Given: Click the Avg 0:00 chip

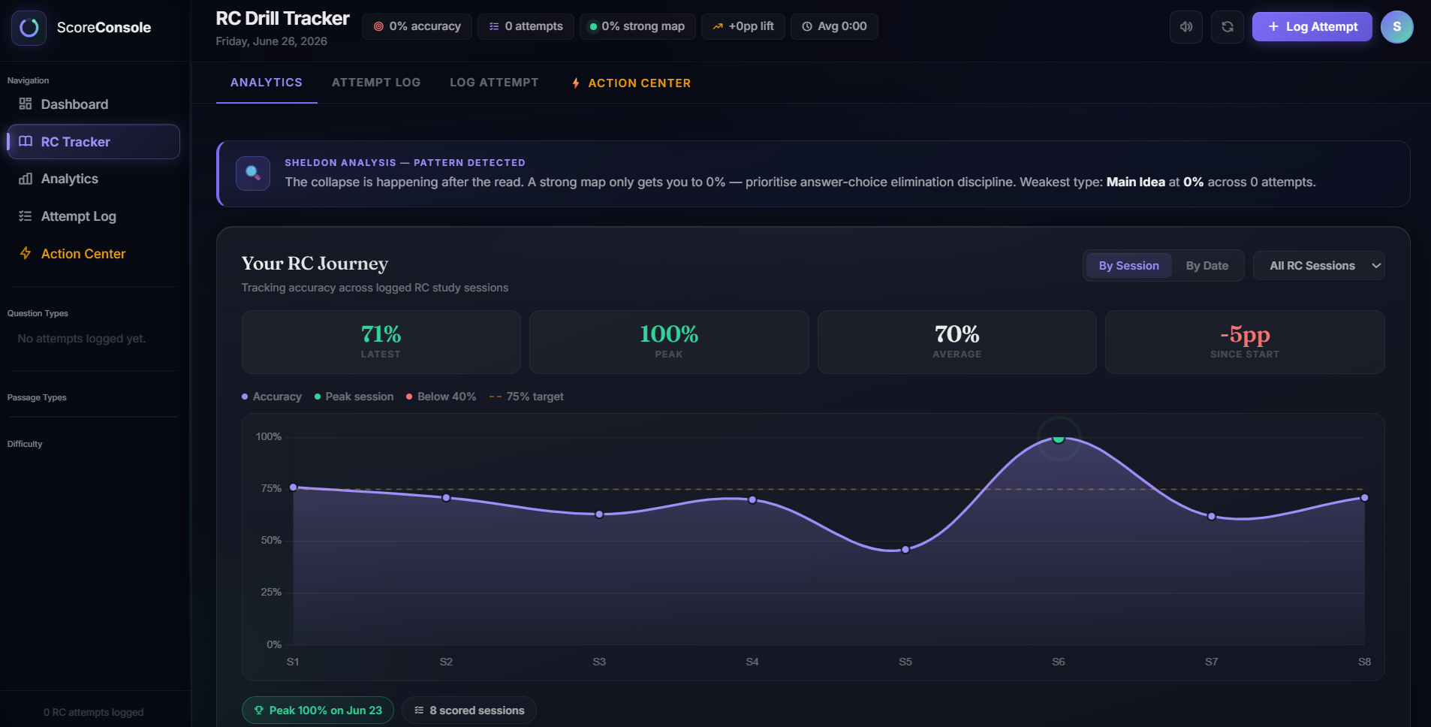Looking at the screenshot, I should pos(834,26).
